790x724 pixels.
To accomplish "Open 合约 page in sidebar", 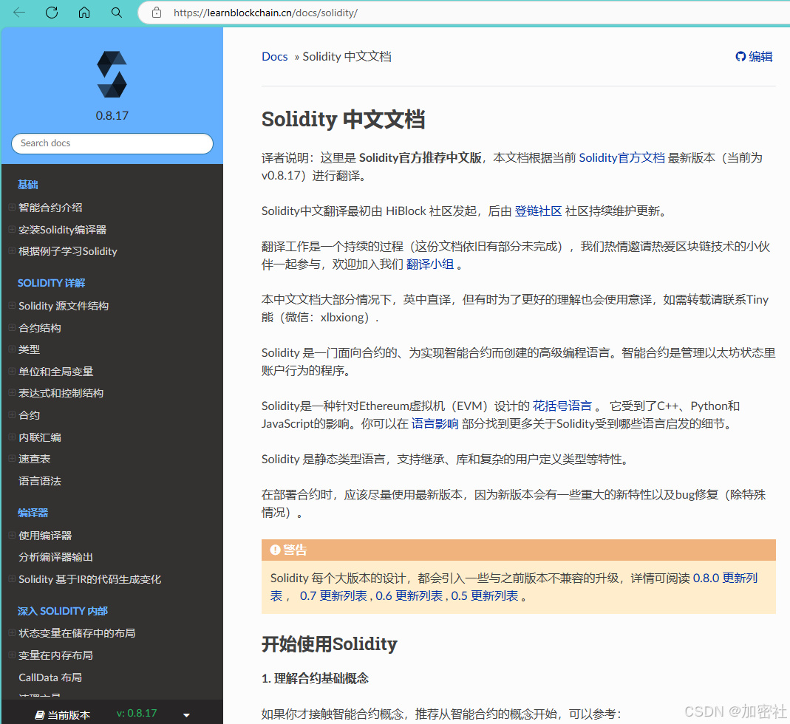I will pyautogui.click(x=29, y=415).
